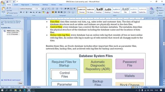The height and width of the screenshot is (92, 165).
Task: Toggle justify alignment
Action: point(62,12)
